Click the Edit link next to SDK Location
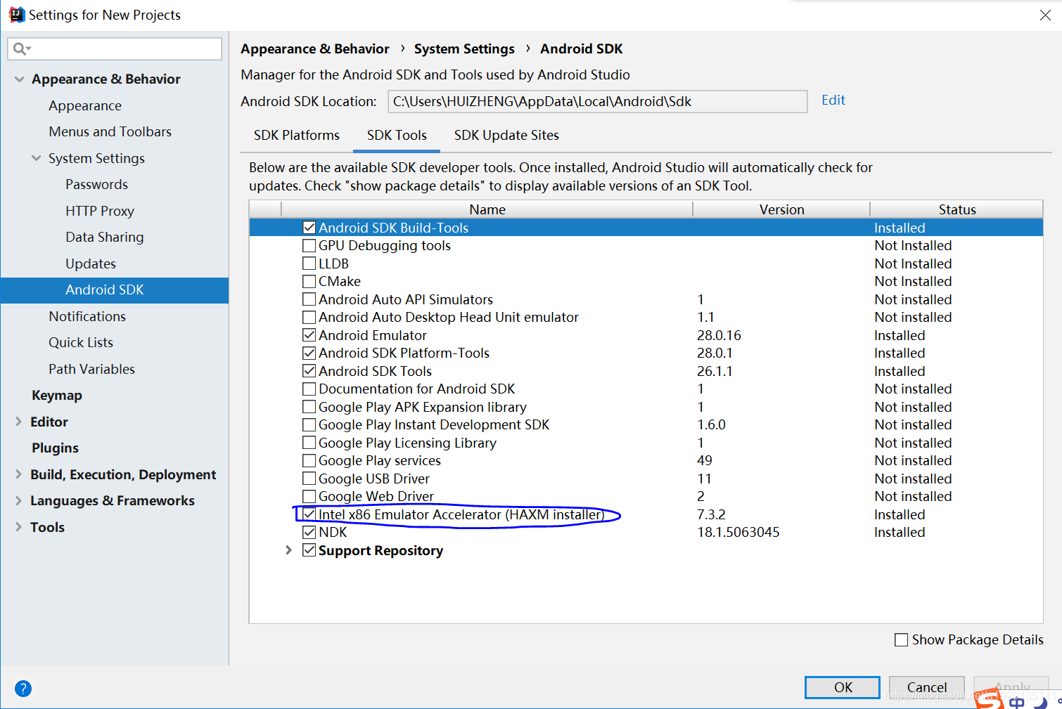Image resolution: width=1062 pixels, height=709 pixels. click(x=833, y=100)
